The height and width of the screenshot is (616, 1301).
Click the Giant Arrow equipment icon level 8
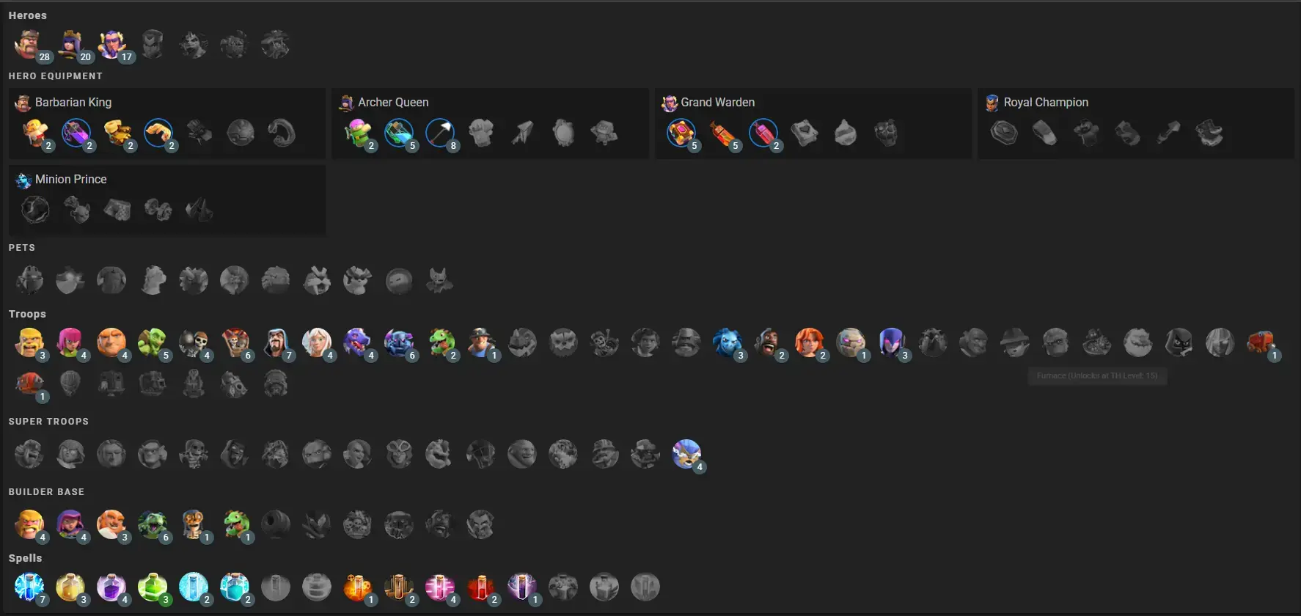pyautogui.click(x=440, y=133)
